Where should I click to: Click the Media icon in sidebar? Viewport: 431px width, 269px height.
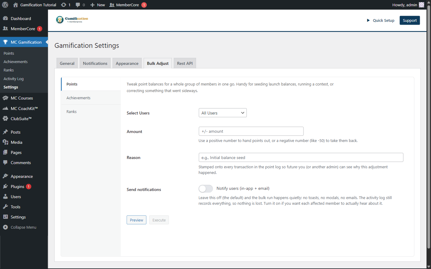click(5, 142)
